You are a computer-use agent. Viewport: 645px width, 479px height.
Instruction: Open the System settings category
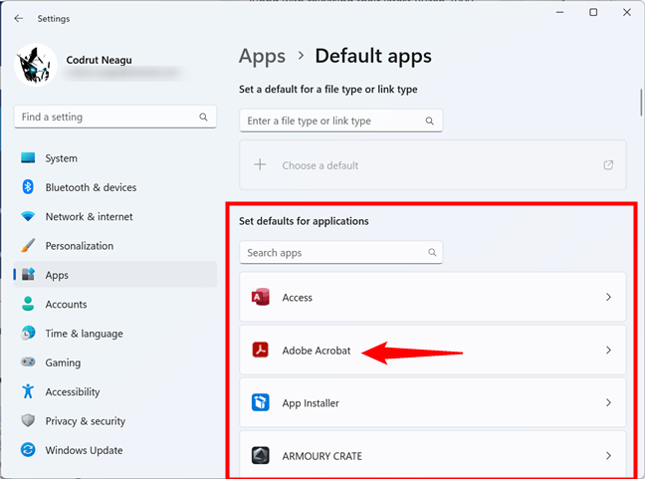click(115, 158)
